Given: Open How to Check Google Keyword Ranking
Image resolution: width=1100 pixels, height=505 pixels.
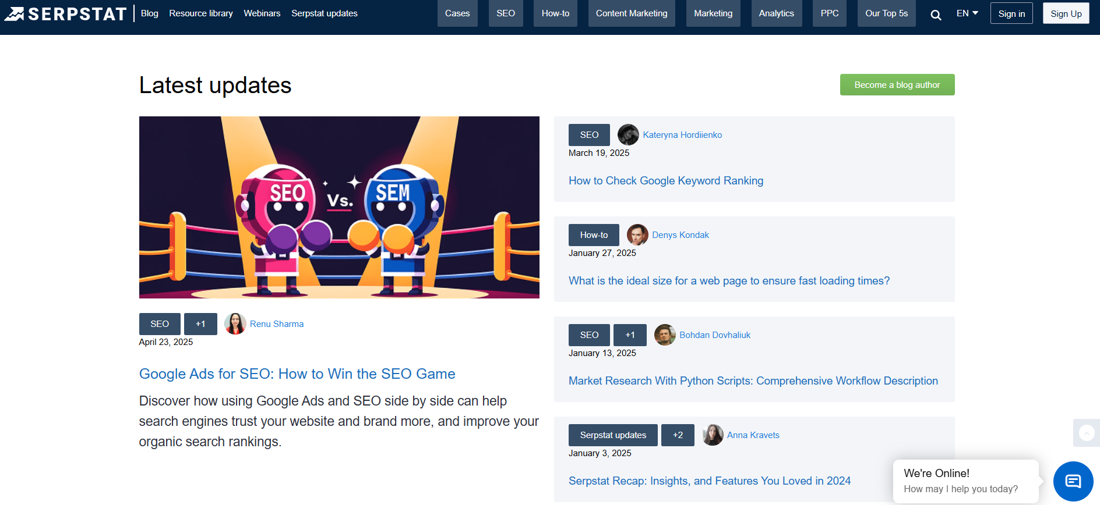Looking at the screenshot, I should pos(666,181).
